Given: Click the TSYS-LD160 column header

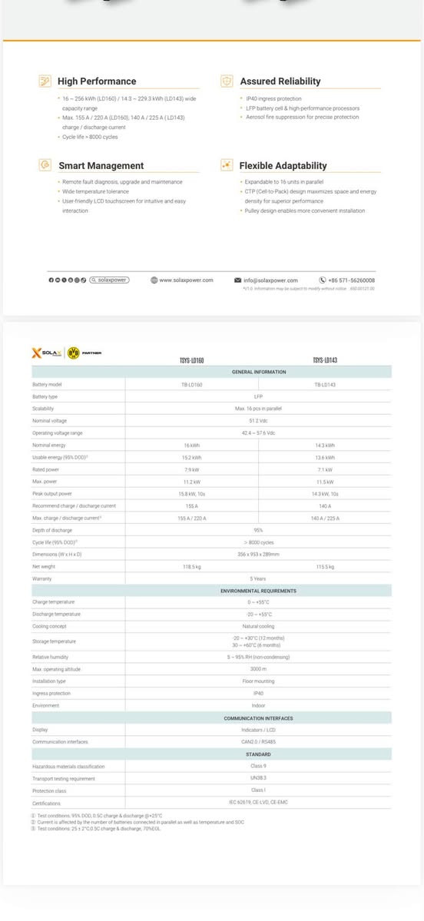Looking at the screenshot, I should (191, 360).
